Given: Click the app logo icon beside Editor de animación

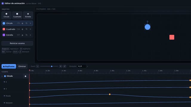Looking at the screenshot, I should point(3,3).
